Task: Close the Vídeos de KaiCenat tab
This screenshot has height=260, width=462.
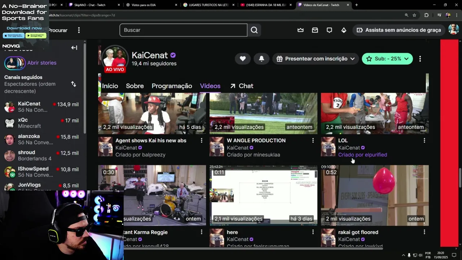Action: click(x=348, y=5)
